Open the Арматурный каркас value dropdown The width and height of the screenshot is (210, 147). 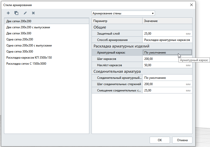tap(167, 53)
